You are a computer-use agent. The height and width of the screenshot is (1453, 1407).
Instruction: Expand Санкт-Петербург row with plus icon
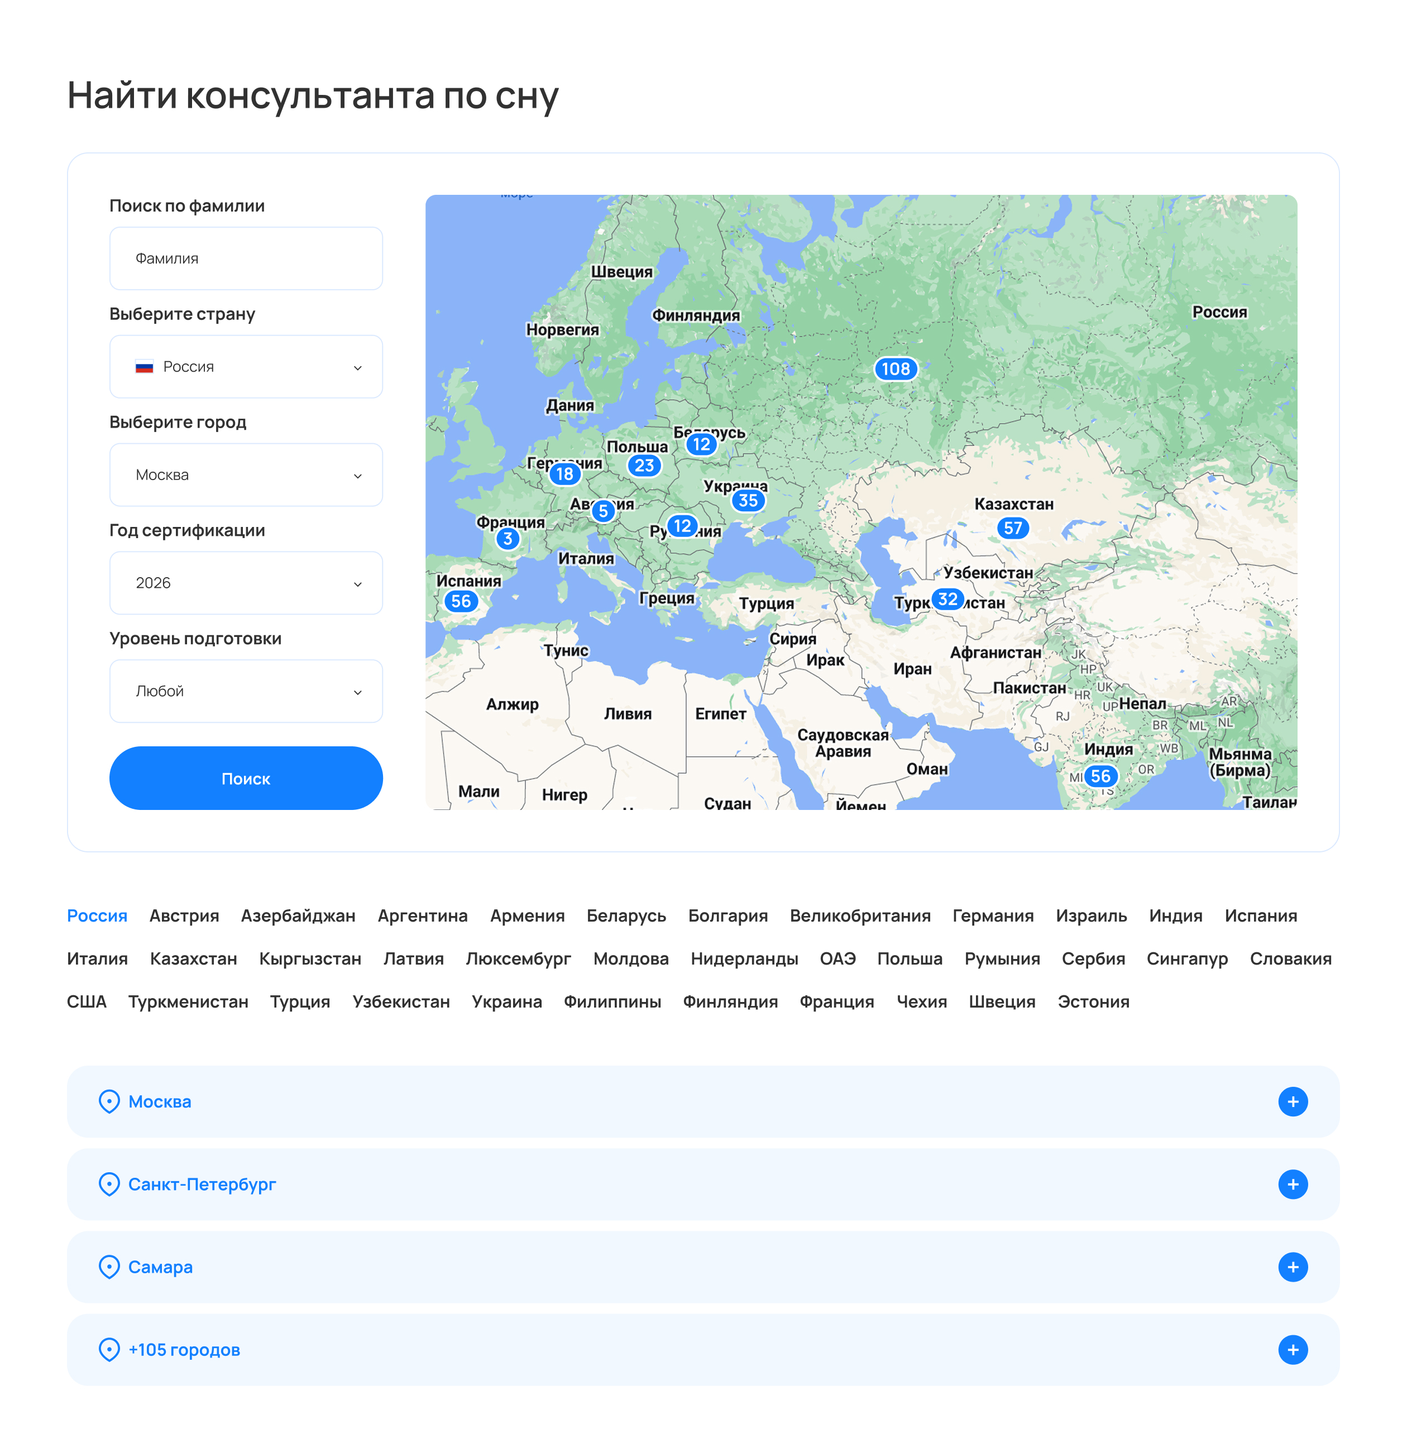click(1292, 1185)
